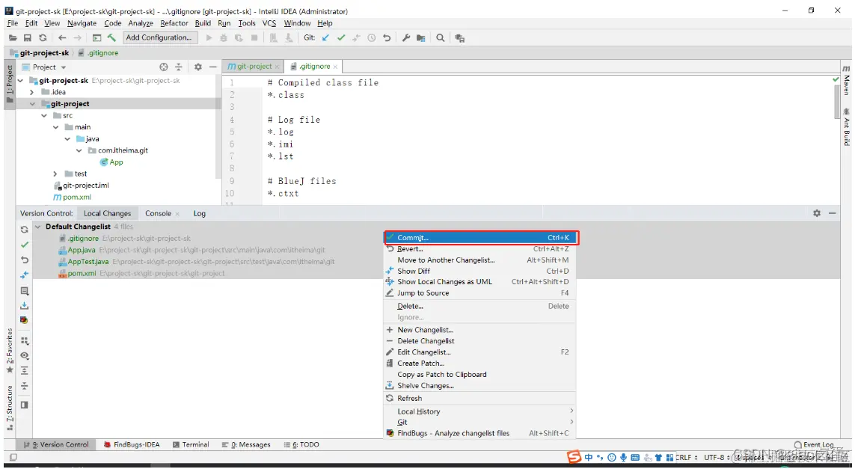Open Version Control panel gear settings
The height and width of the screenshot is (469, 855).
(817, 213)
